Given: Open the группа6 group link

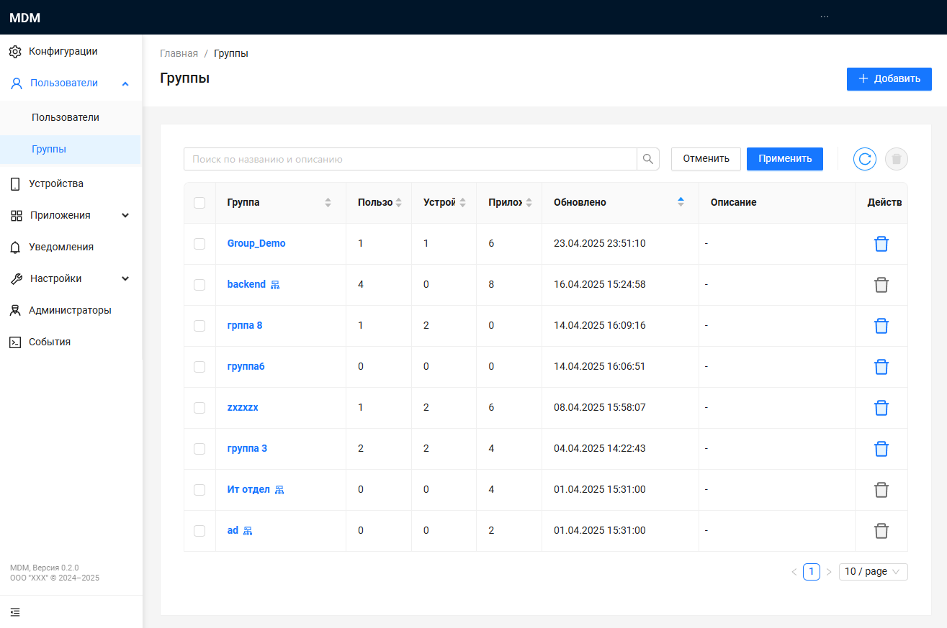Looking at the screenshot, I should (246, 367).
